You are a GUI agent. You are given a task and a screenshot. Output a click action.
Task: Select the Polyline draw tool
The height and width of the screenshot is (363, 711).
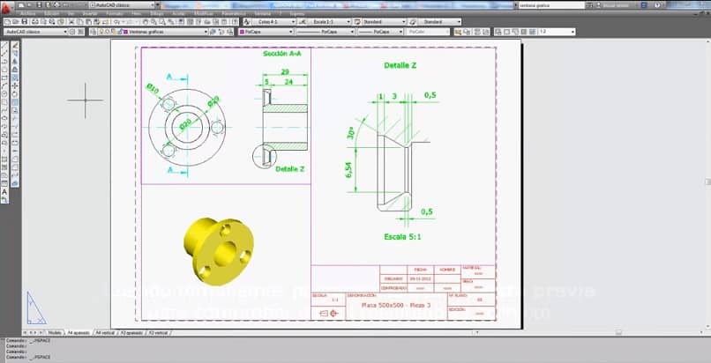click(x=5, y=61)
